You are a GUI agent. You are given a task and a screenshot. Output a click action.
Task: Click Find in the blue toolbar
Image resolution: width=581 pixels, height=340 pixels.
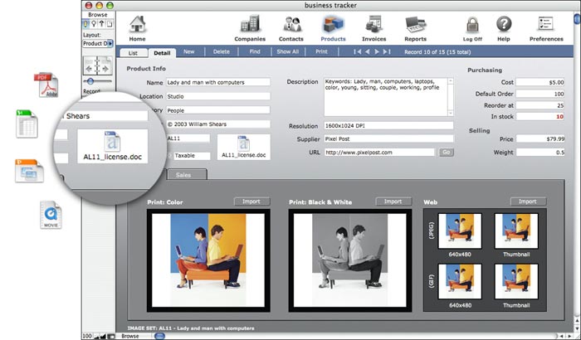[255, 52]
